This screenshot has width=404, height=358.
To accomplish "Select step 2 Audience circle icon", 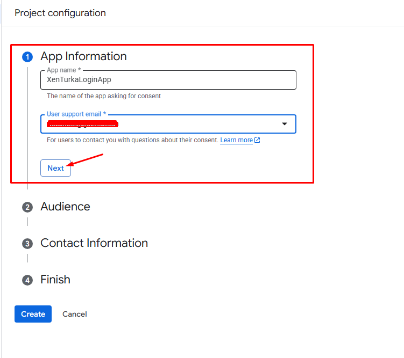I will click(x=27, y=207).
